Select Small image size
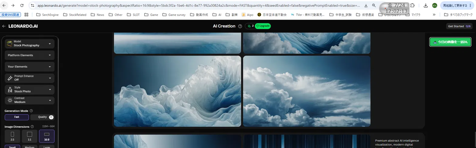The image size is (476, 148). coord(12,147)
